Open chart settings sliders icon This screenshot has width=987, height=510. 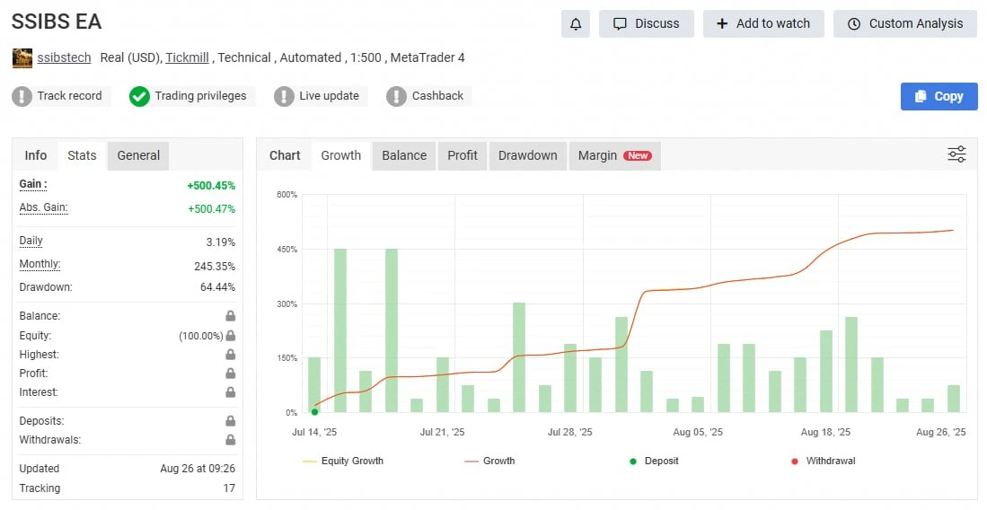click(956, 154)
